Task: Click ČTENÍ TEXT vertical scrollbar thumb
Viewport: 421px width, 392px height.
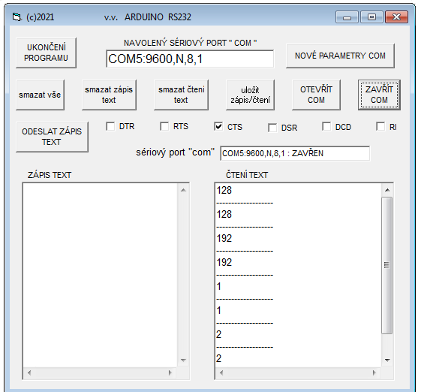Action: (x=387, y=265)
